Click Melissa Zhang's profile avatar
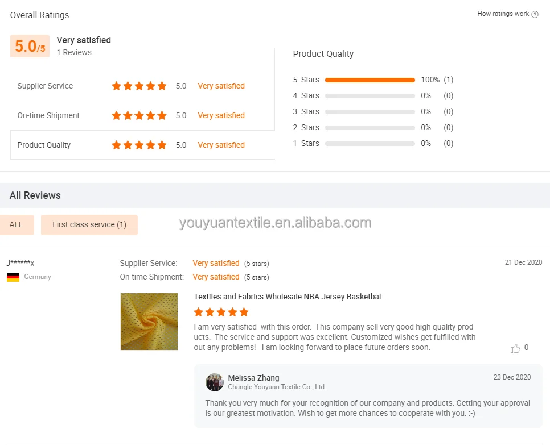 click(x=215, y=382)
